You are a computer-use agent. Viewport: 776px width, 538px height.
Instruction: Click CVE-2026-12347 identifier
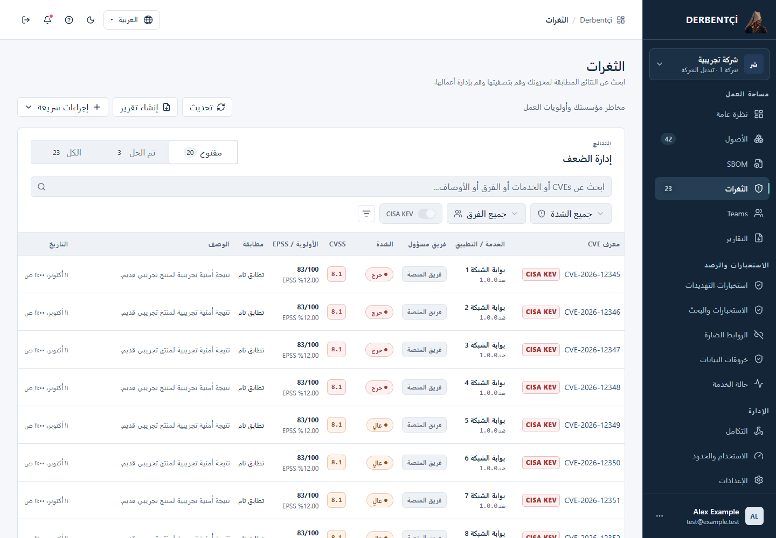[592, 350]
